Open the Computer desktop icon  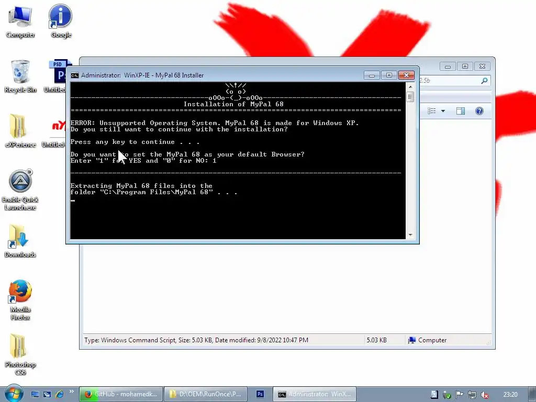[20, 21]
